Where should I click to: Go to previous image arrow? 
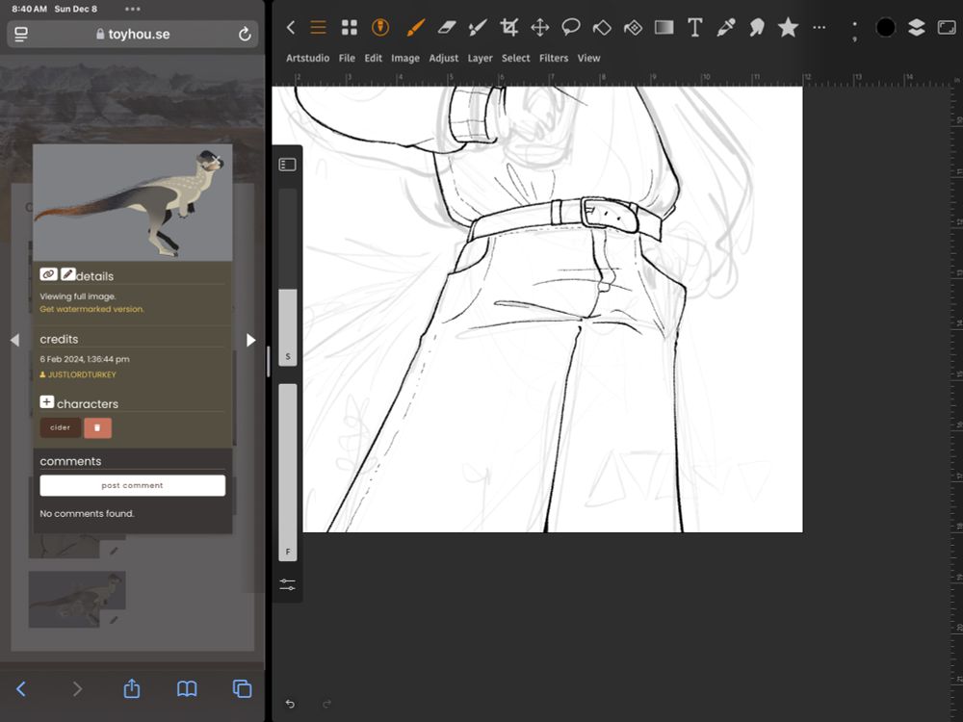point(14,340)
